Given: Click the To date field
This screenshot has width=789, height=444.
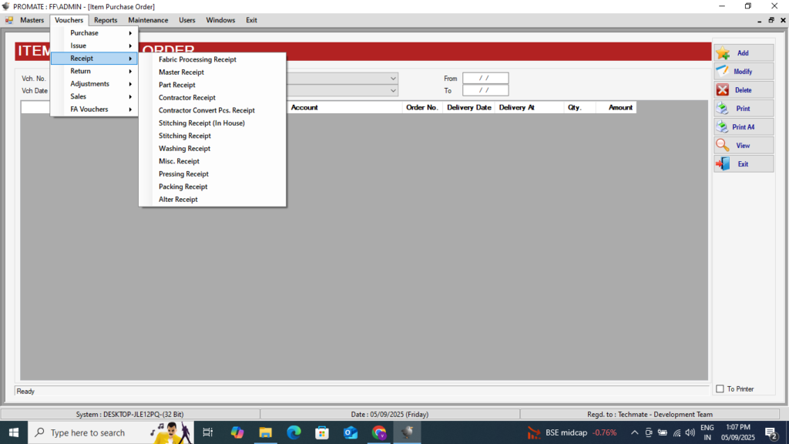Looking at the screenshot, I should [x=485, y=91].
